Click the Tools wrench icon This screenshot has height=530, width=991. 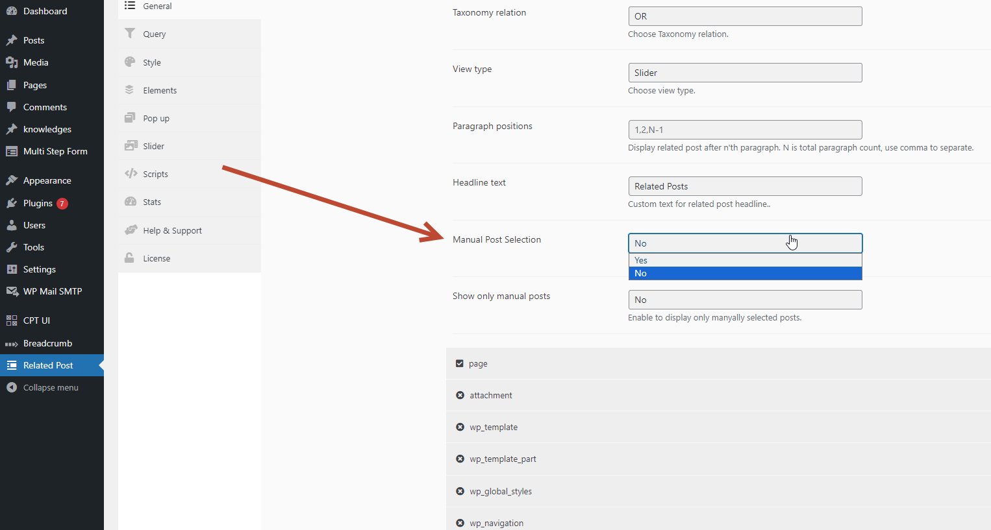pos(12,247)
